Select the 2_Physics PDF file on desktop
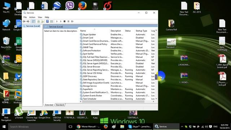 tap(222, 79)
